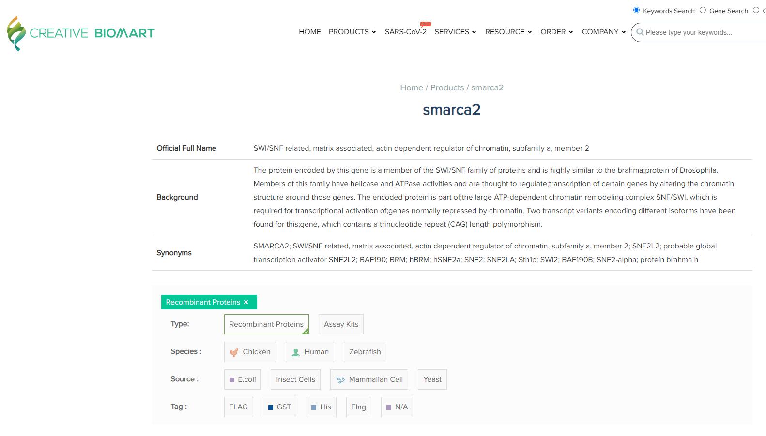766x436 pixels.
Task: Click the Official Full Name label
Action: point(186,148)
